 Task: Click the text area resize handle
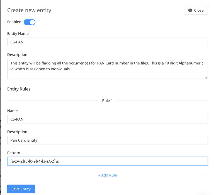(206, 77)
